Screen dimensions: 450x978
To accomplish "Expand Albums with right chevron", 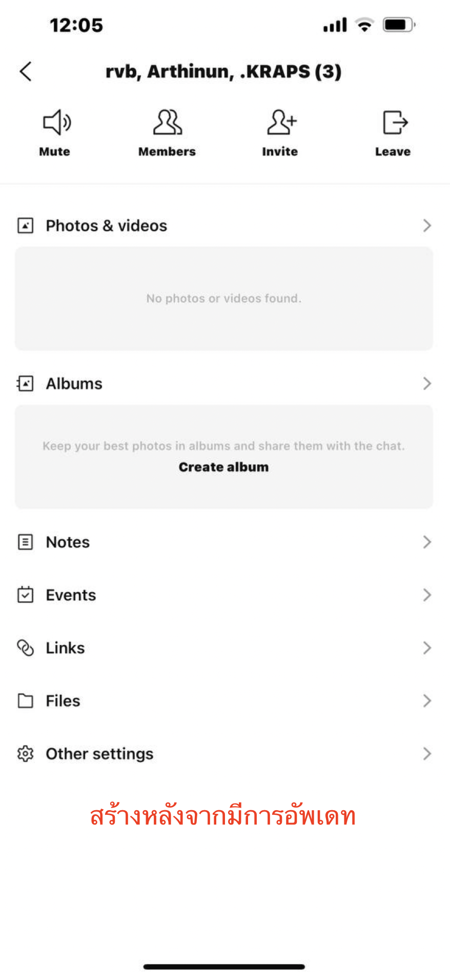I will (426, 384).
